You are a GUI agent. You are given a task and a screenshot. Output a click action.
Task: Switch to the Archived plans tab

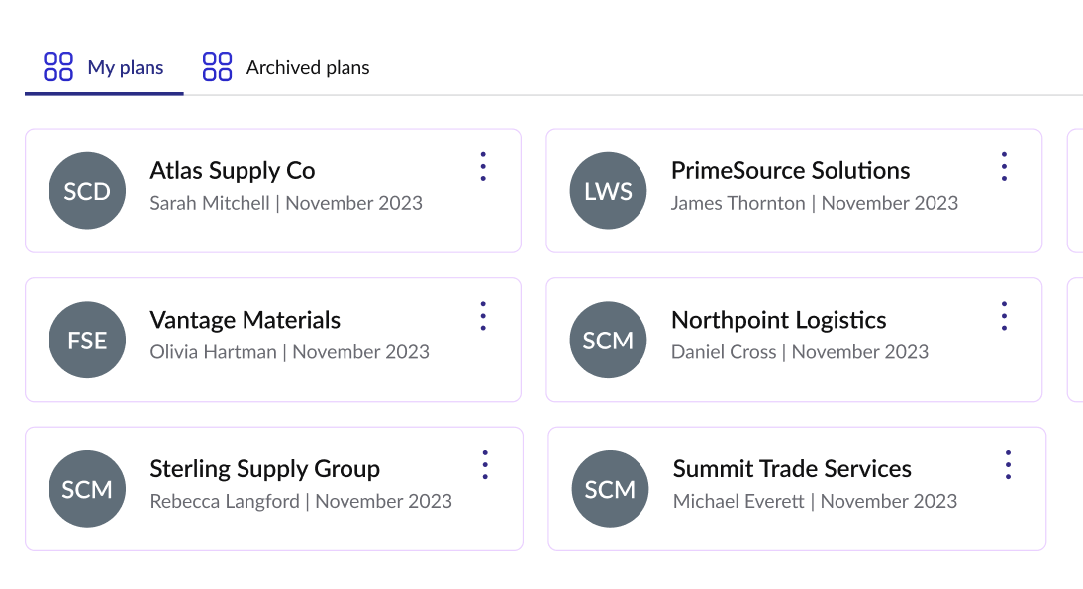286,68
